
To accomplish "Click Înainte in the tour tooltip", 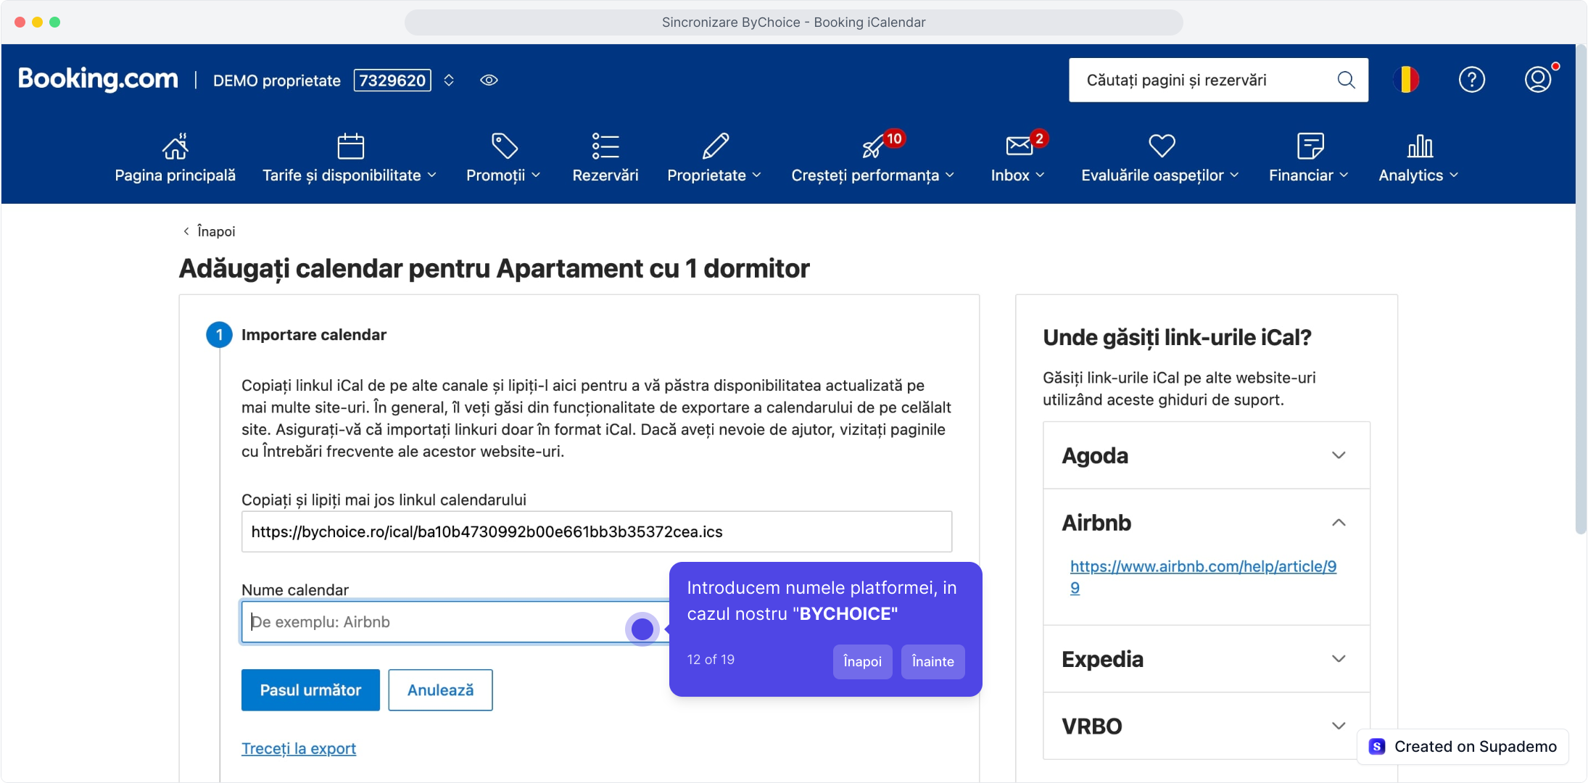I will pyautogui.click(x=932, y=661).
